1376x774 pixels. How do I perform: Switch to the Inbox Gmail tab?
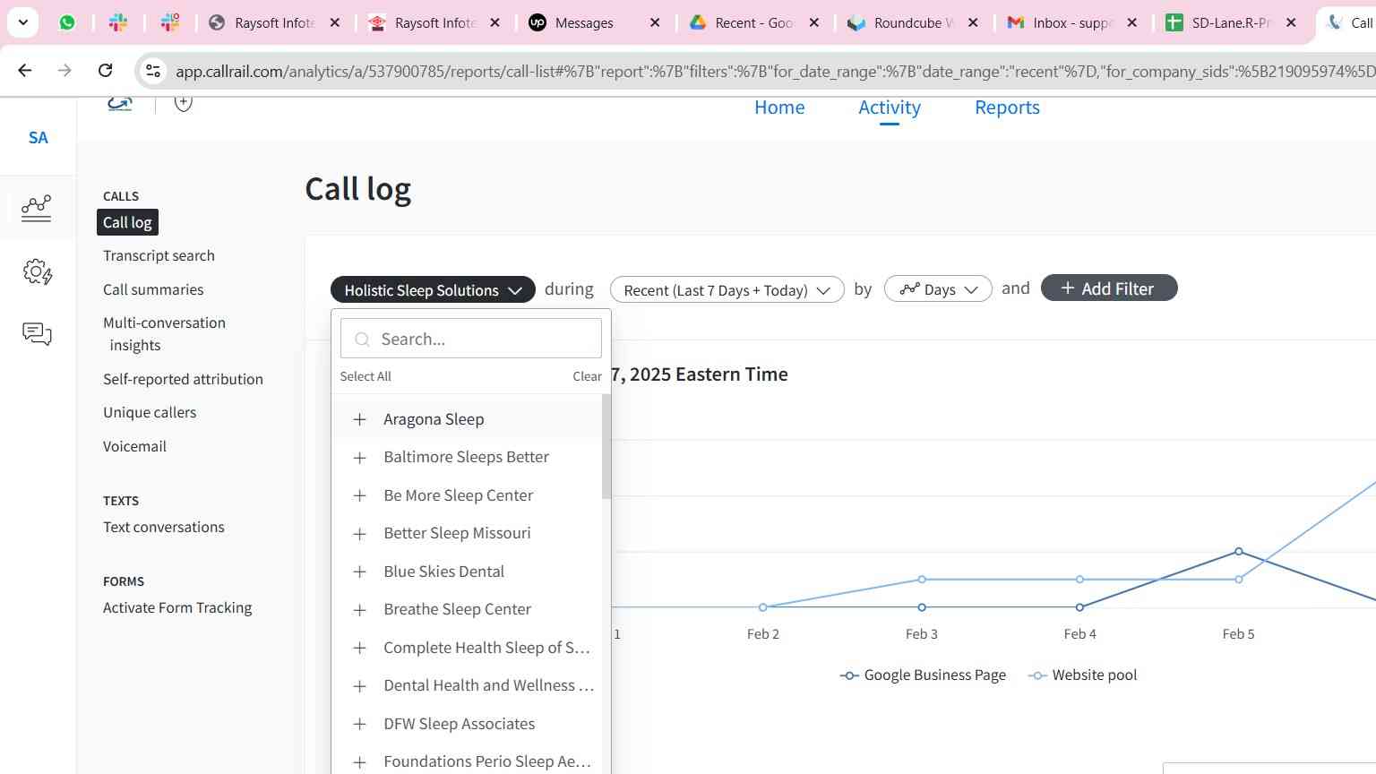(1072, 22)
